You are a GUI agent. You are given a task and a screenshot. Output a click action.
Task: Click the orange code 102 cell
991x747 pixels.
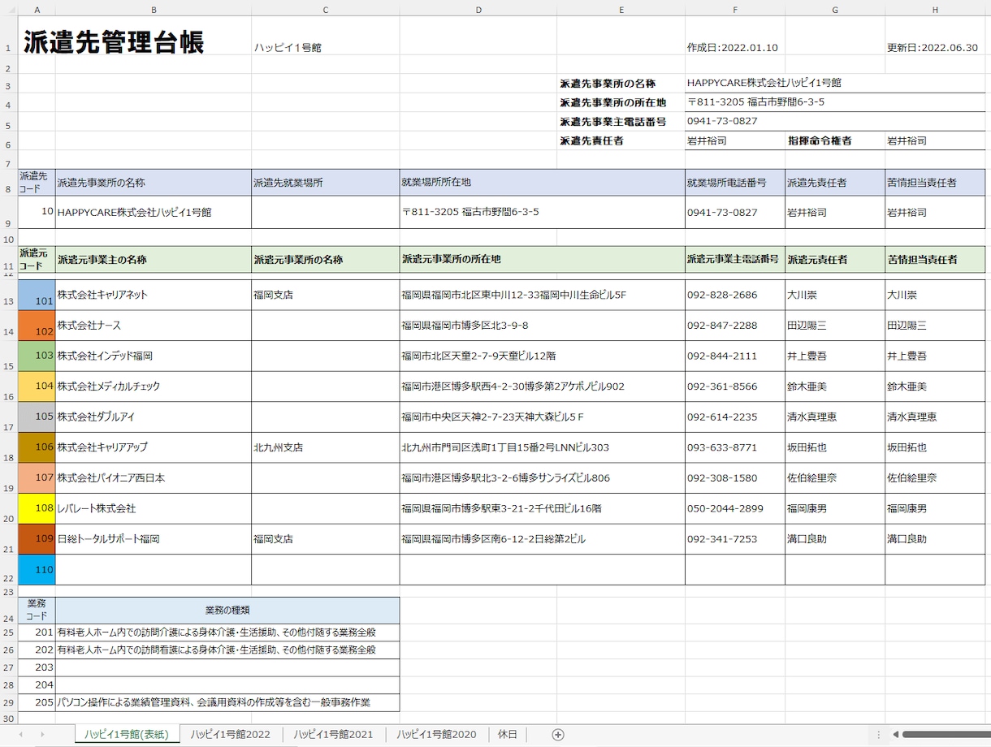click(x=37, y=326)
